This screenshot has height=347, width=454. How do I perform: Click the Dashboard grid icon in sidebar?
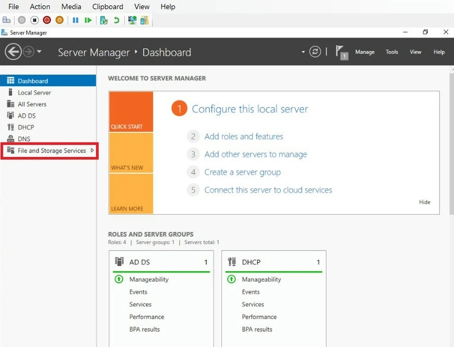pyautogui.click(x=10, y=80)
